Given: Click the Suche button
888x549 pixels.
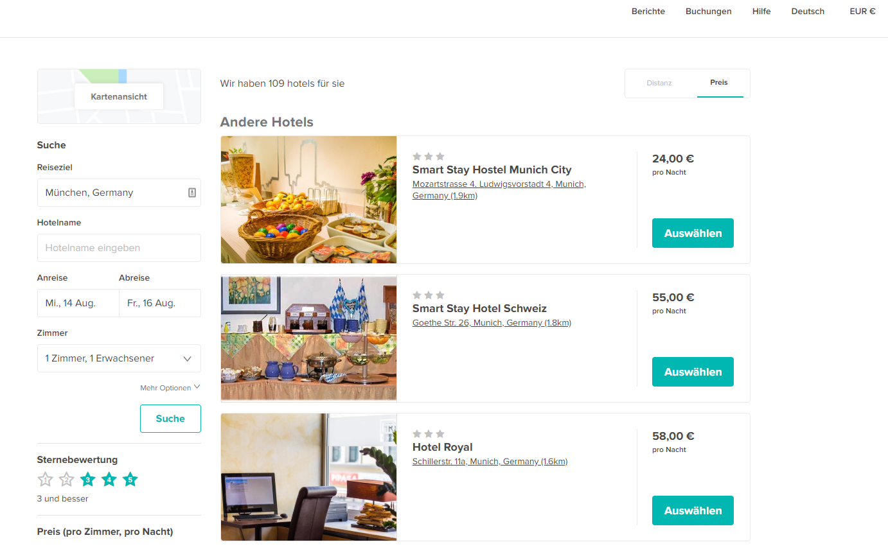Looking at the screenshot, I should tap(170, 419).
